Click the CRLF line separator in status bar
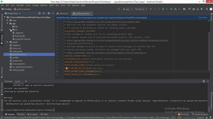Image resolution: width=213 pixels, height=119 pixels. click(x=179, y=118)
